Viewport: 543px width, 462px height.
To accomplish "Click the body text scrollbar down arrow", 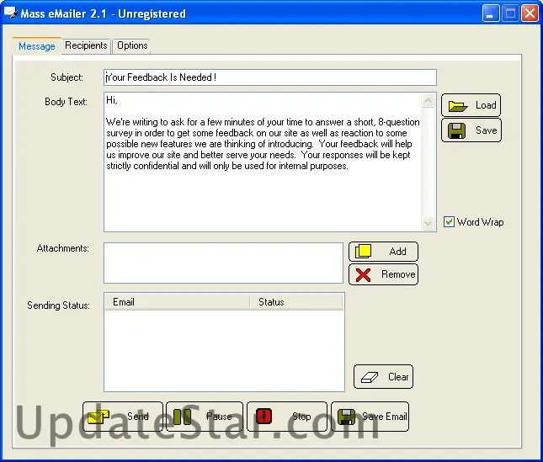I will pyautogui.click(x=429, y=223).
